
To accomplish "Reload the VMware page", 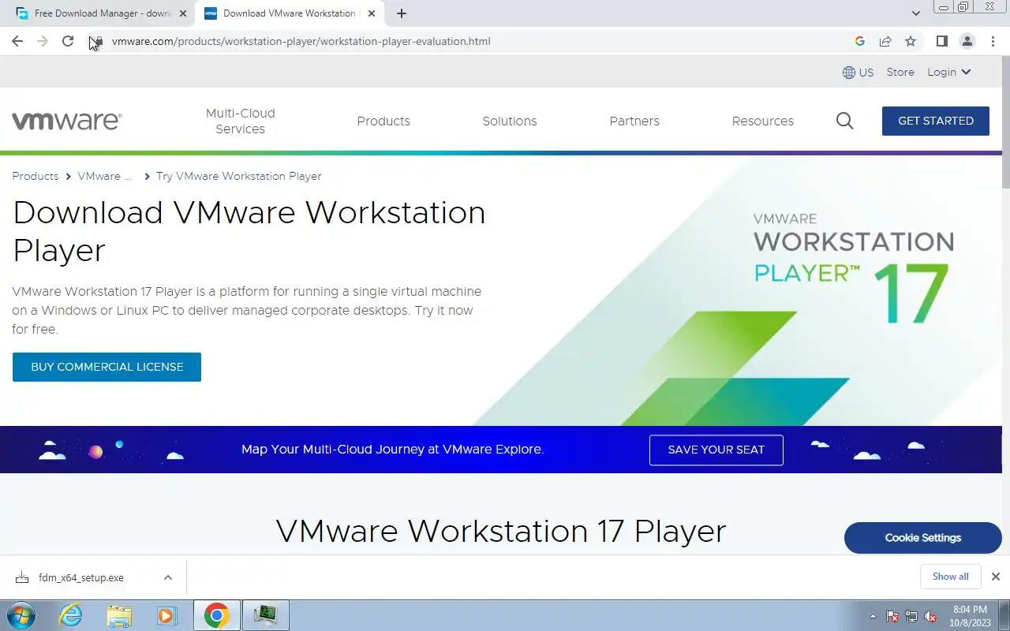I will point(68,41).
